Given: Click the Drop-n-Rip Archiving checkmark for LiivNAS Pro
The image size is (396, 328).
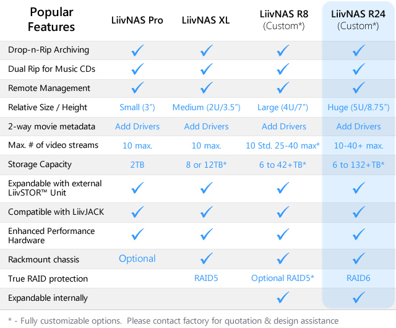Looking at the screenshot, I should pyautogui.click(x=137, y=51).
